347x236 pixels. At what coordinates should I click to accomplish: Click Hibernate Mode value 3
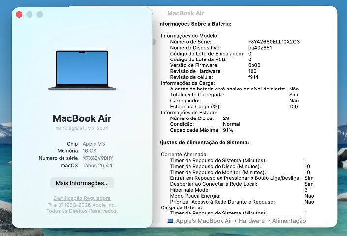(306, 190)
